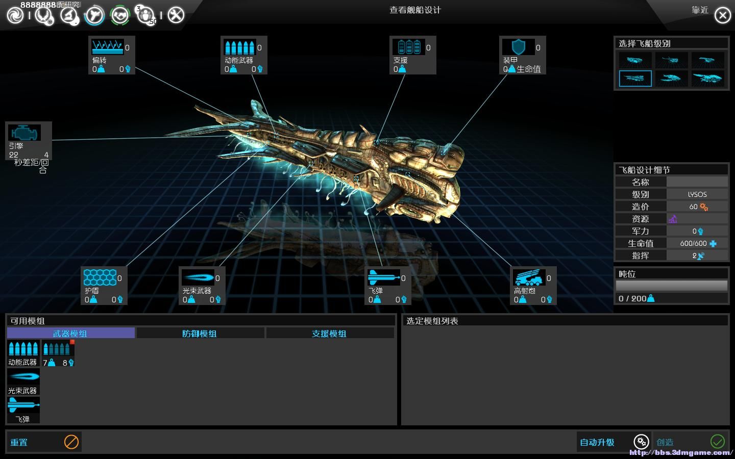Open the galaxy view spiral icon

[x=15, y=15]
